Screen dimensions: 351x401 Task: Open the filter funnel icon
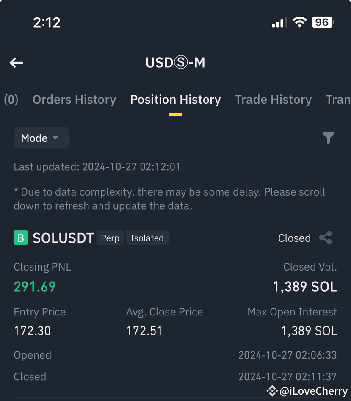[x=328, y=138]
